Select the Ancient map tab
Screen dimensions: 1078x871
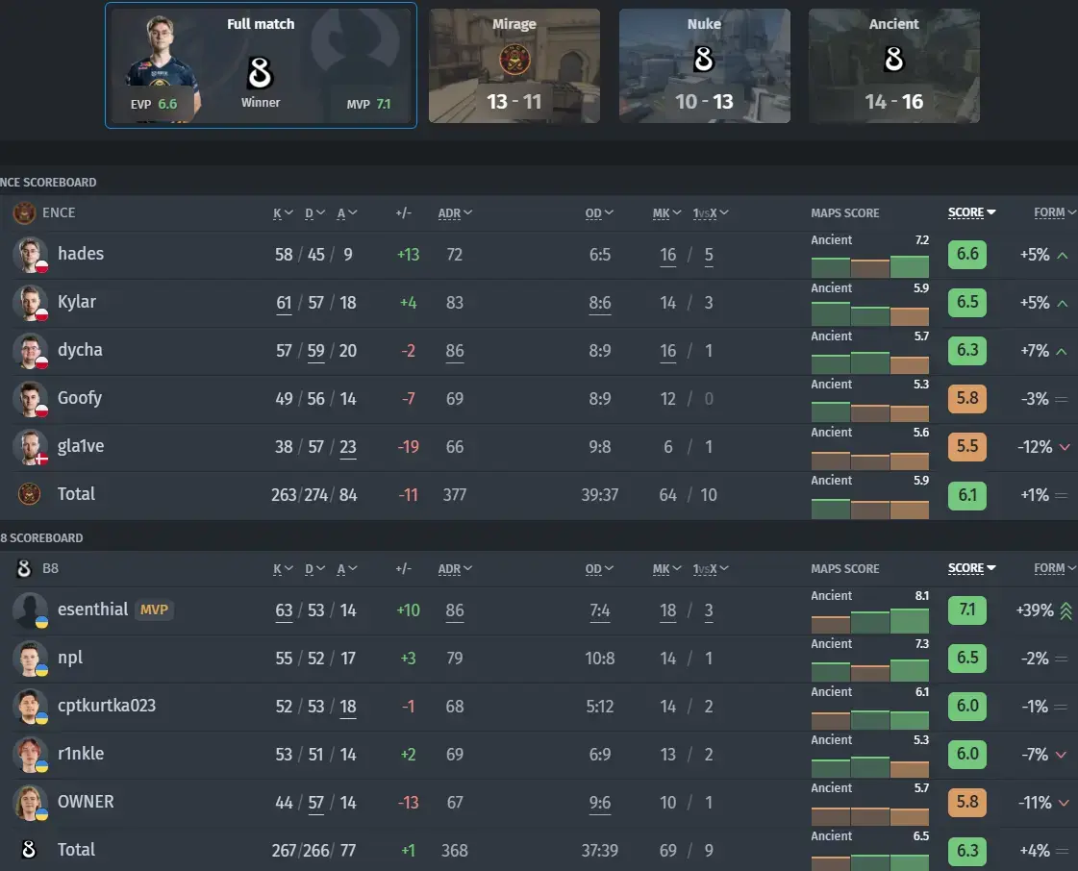pos(893,66)
